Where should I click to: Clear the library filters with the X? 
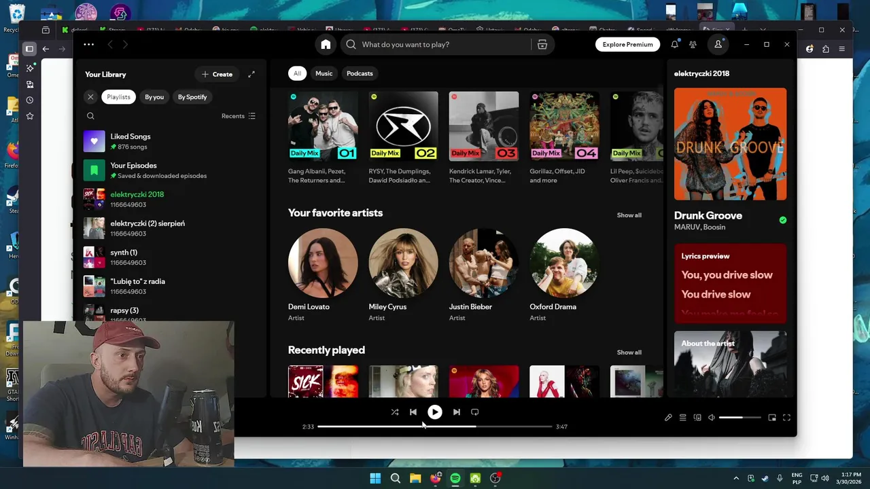pyautogui.click(x=90, y=97)
